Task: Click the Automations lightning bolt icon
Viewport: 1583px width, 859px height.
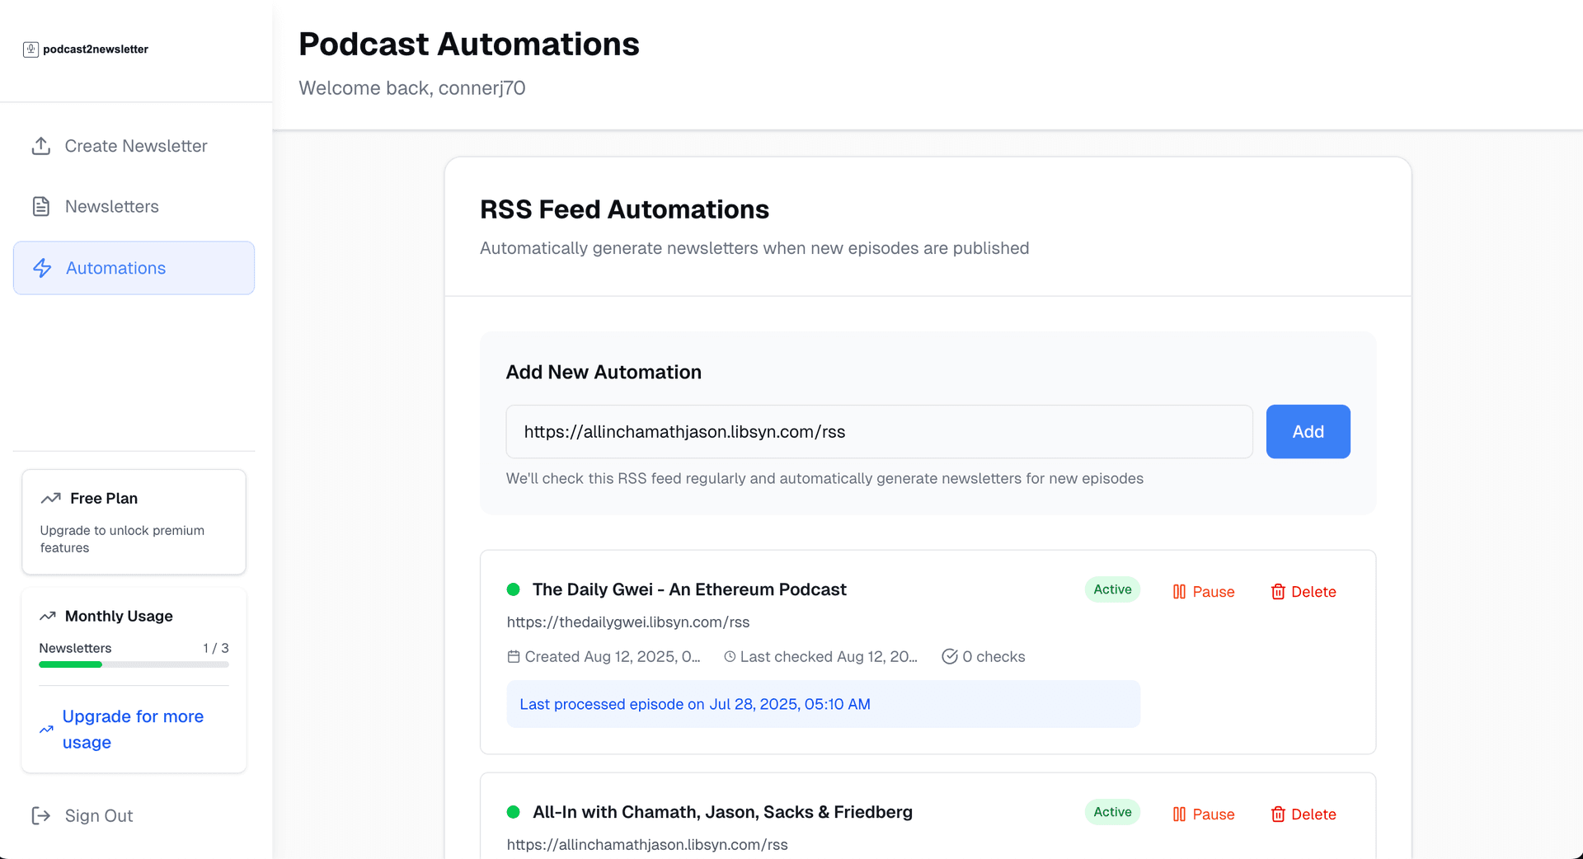Action: [42, 268]
